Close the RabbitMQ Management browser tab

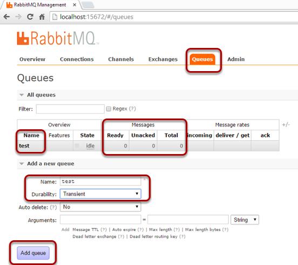74,5
